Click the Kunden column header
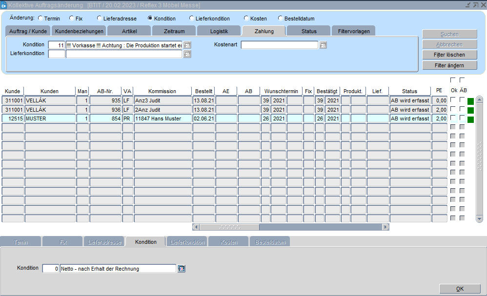Image resolution: width=487 pixels, height=296 pixels. 50,91
